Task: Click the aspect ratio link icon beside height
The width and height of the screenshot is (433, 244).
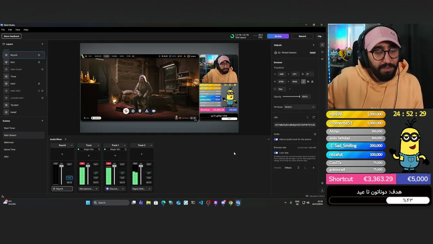Action: pyautogui.click(x=303, y=81)
